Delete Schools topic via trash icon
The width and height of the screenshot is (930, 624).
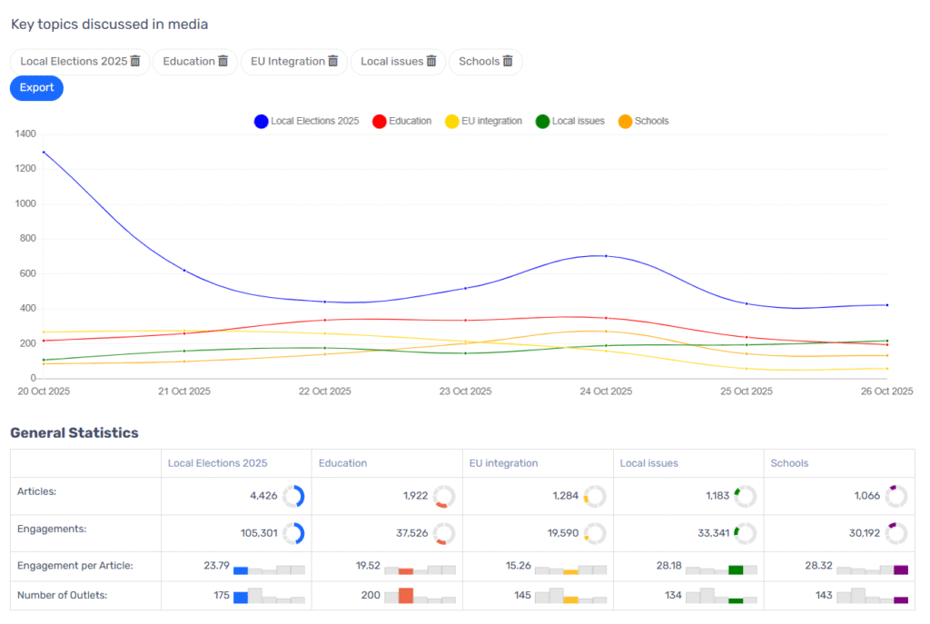[x=508, y=61]
